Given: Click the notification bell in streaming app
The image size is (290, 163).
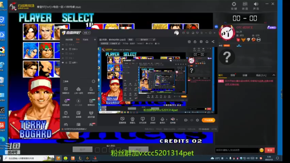Looking at the screenshot, I should pos(207,42).
